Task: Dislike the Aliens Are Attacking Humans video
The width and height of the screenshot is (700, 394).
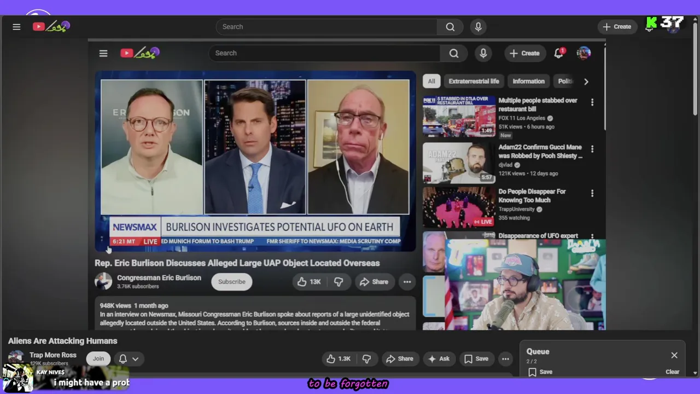Action: click(x=366, y=359)
